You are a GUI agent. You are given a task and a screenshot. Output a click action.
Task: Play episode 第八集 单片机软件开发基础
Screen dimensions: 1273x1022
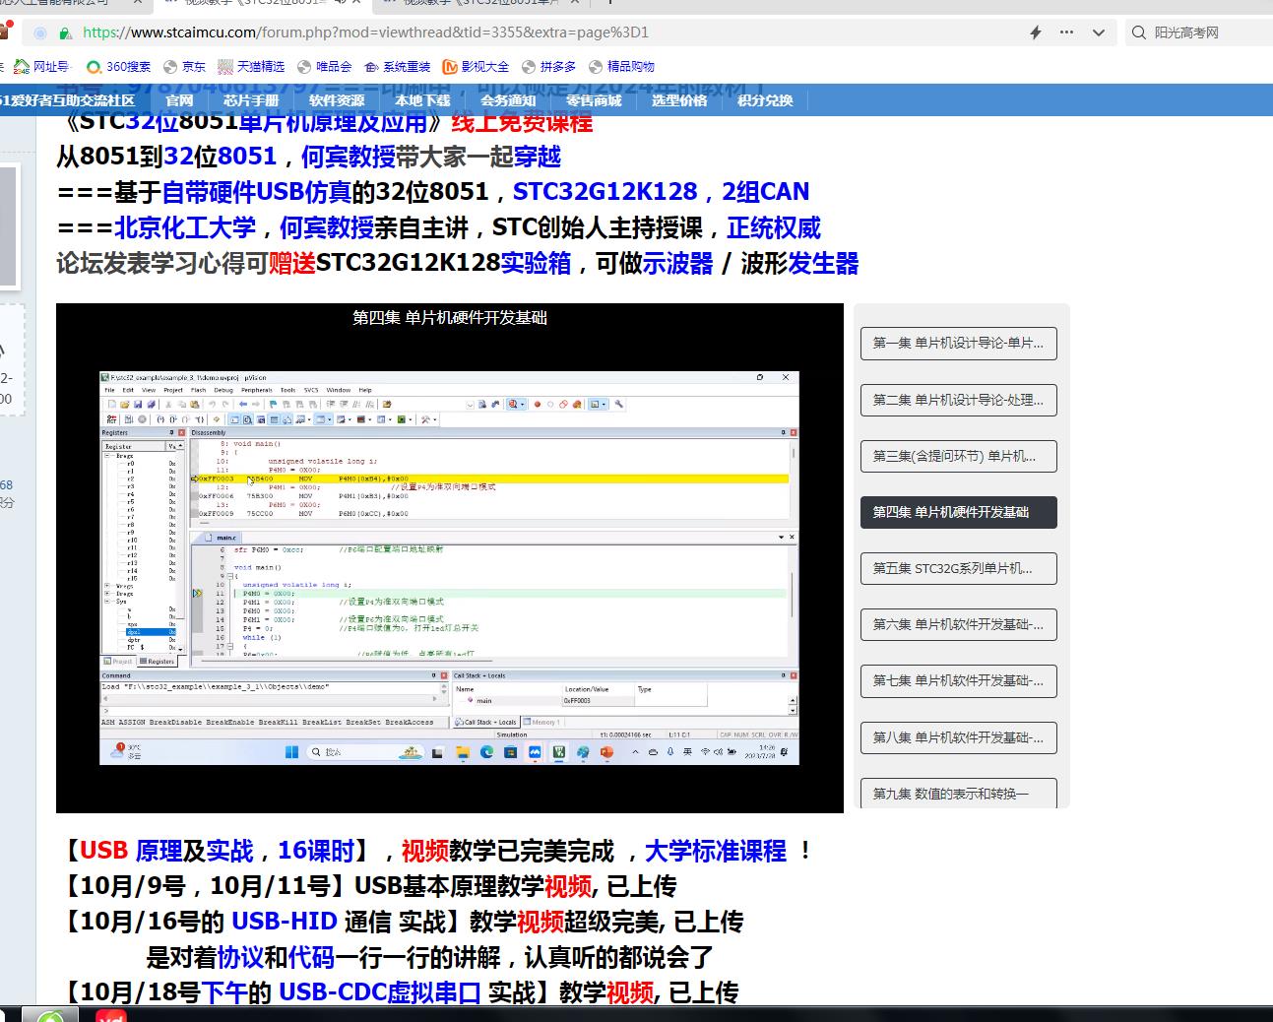coord(958,737)
